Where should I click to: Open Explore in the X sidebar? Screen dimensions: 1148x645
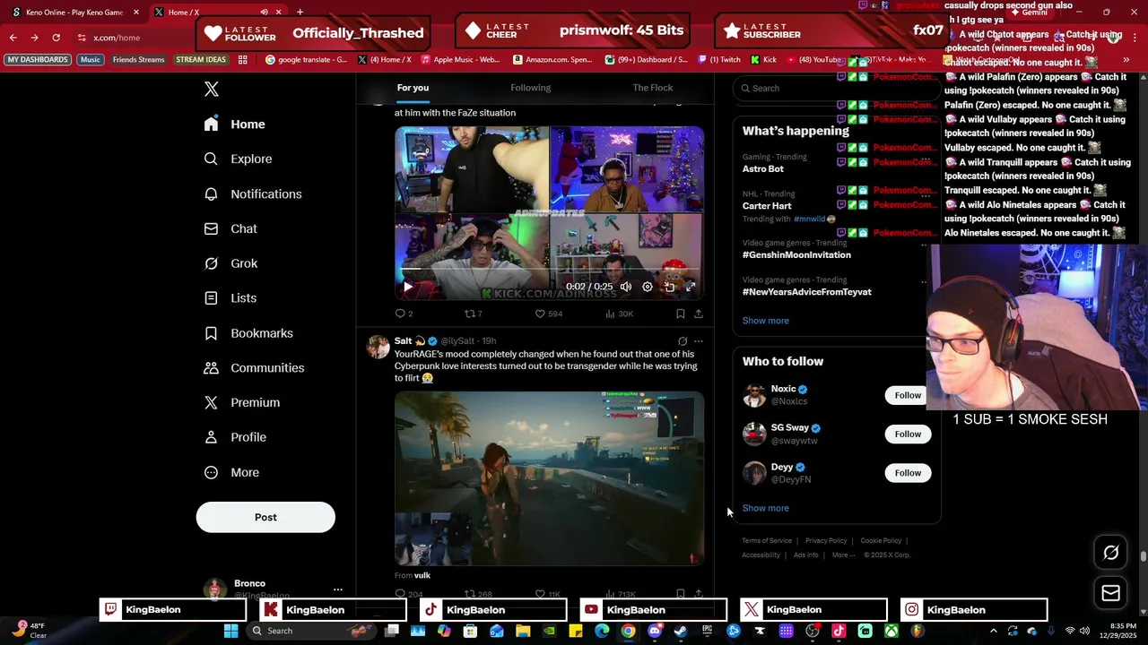click(238, 159)
